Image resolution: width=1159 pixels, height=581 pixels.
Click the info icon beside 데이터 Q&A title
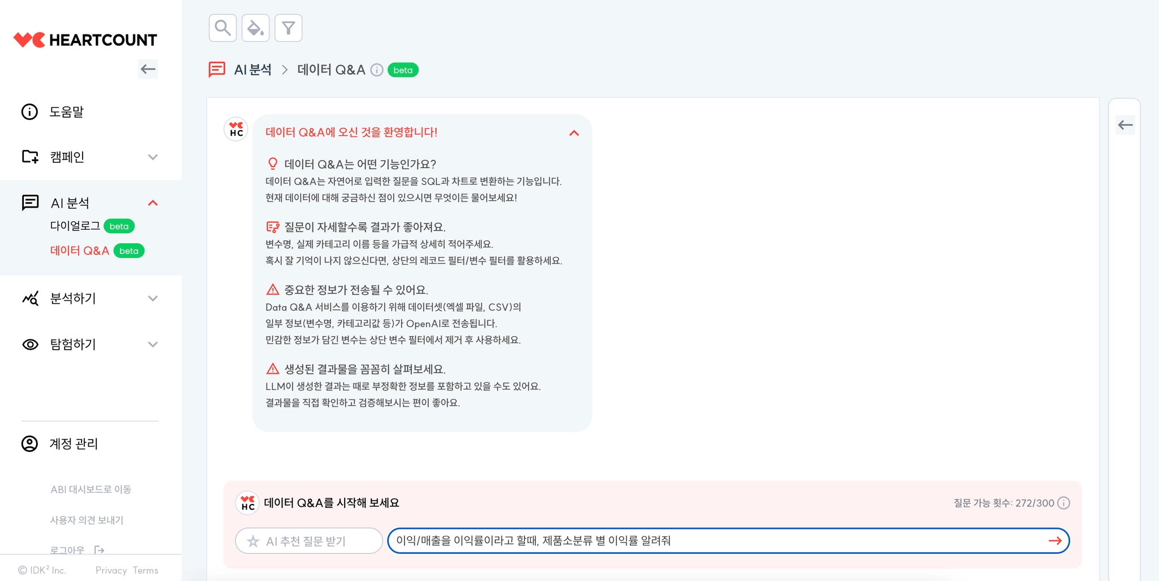pos(377,70)
